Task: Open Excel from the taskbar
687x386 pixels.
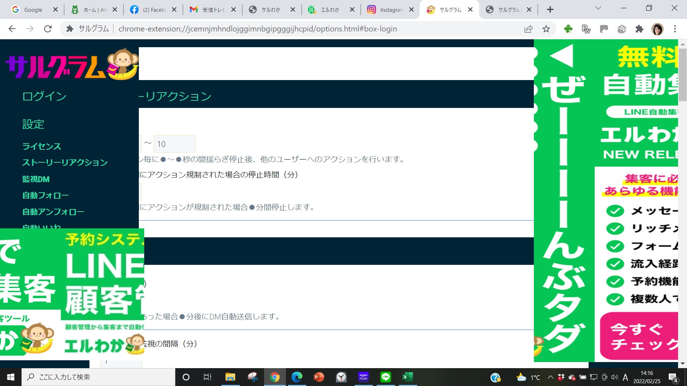Action: point(408,377)
